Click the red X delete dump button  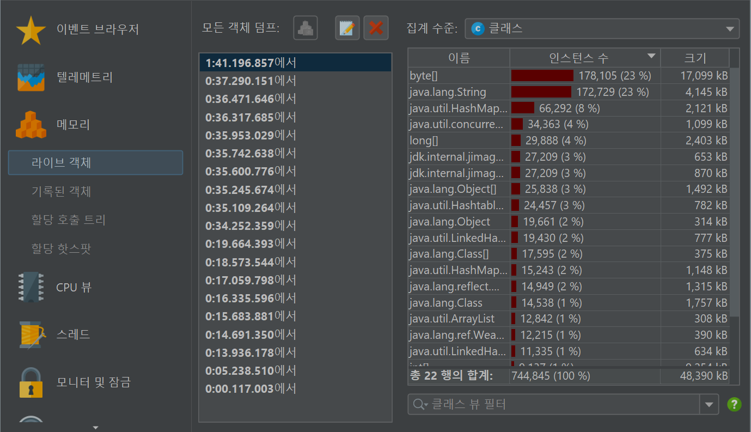click(x=376, y=28)
